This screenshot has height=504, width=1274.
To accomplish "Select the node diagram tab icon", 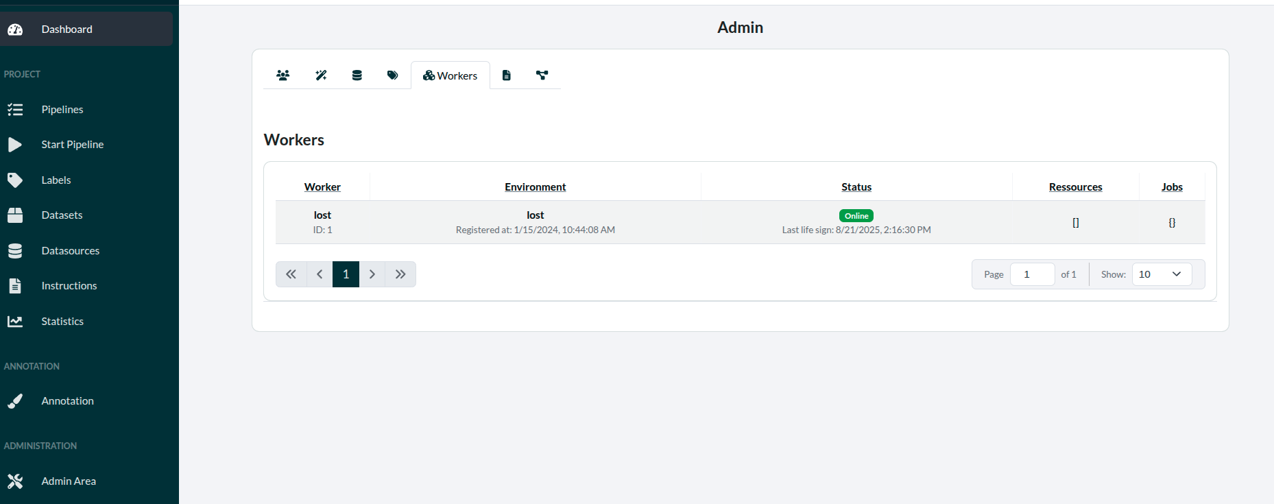I will [542, 75].
